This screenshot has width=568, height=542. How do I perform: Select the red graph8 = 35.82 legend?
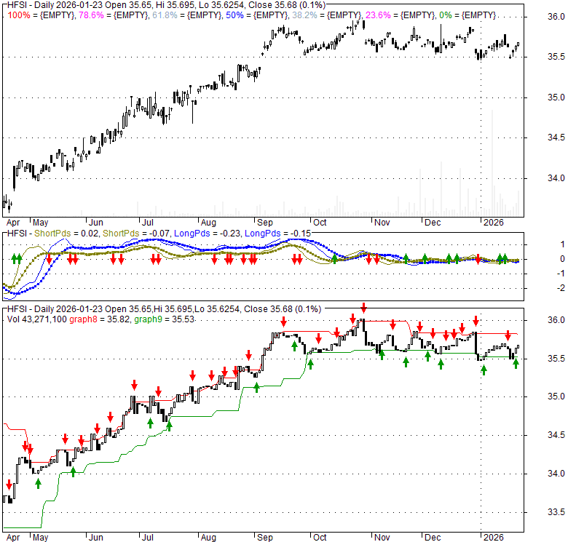tap(99, 319)
